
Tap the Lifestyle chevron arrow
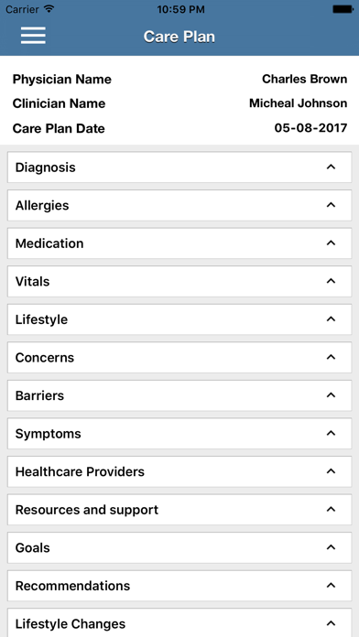331,319
